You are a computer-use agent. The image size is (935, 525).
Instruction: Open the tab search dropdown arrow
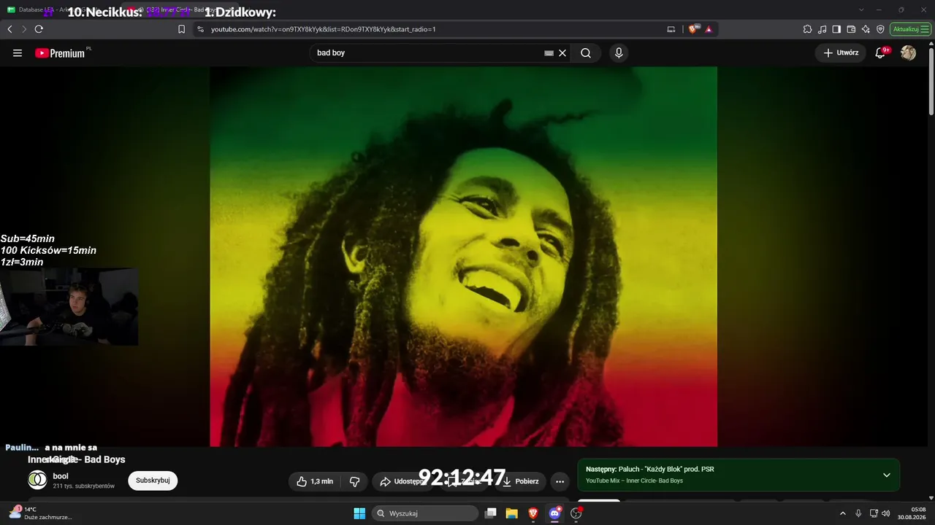pyautogui.click(x=861, y=9)
